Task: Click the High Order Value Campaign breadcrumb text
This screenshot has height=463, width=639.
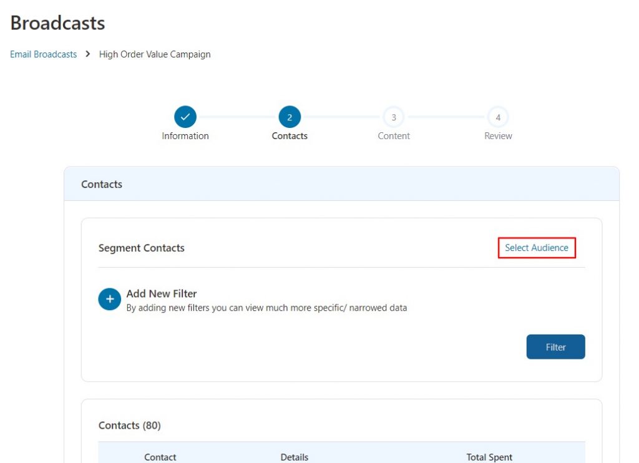Action: [155, 54]
